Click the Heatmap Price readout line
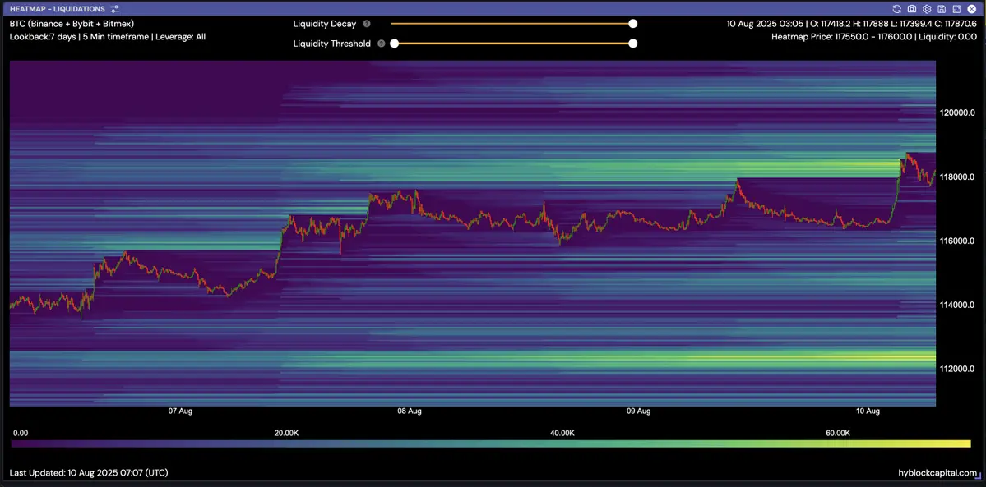 tap(874, 37)
